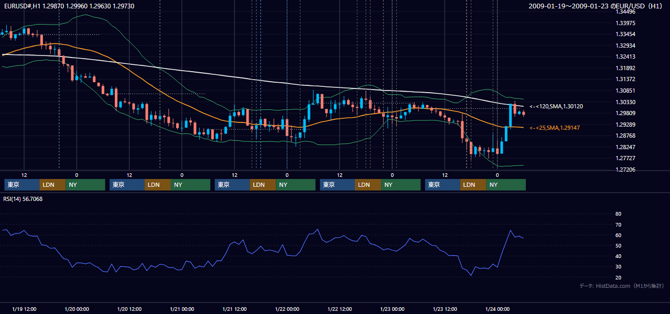Viewport: 670px width, 314px height.
Task: Pick the RSI 50 level label
Action: tap(618, 245)
